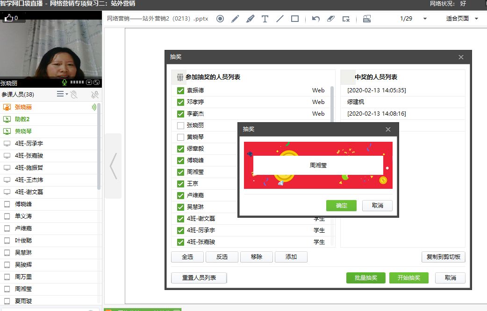This screenshot has width=487, height=311.
Task: Select the laser pointer tool in toolbar
Action: [x=220, y=19]
